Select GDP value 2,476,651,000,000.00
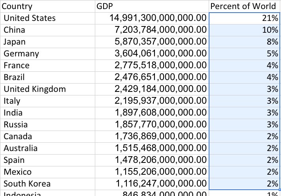This screenshot has height=196, width=281. click(x=152, y=77)
